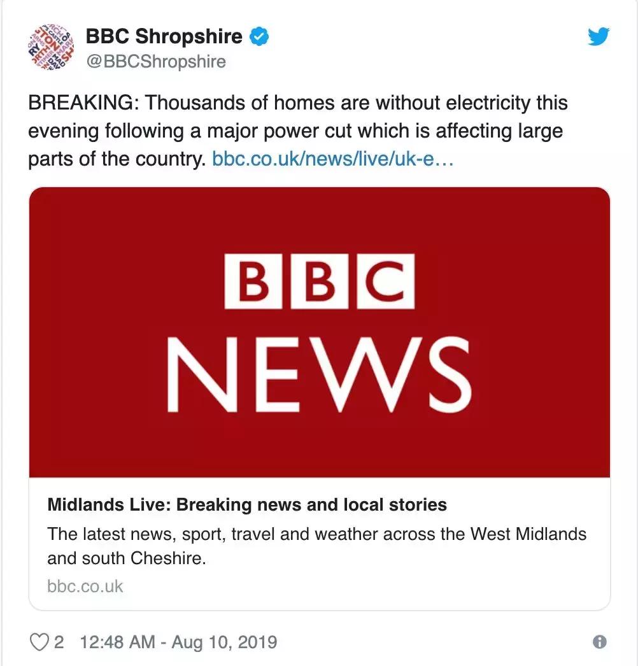The height and width of the screenshot is (666, 638).
Task: Click the C block of the BBC logo
Action: click(386, 281)
